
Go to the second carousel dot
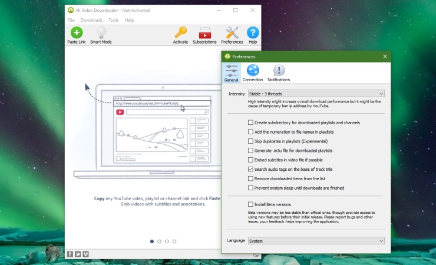point(159,241)
